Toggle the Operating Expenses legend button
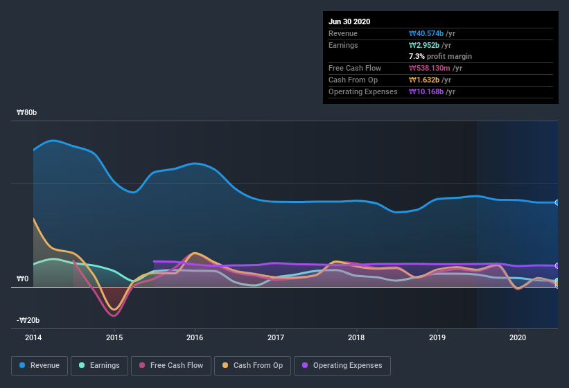569x388 pixels. point(342,366)
